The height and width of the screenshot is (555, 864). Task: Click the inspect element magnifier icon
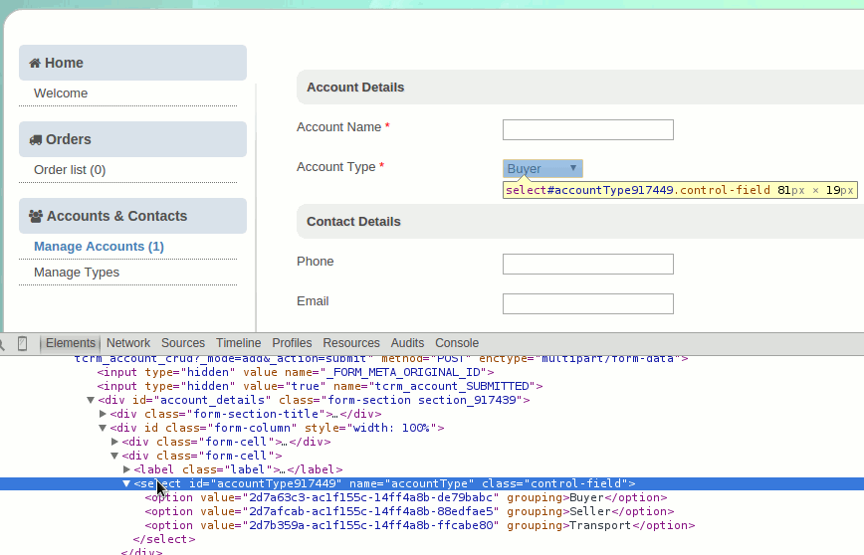click(3, 343)
